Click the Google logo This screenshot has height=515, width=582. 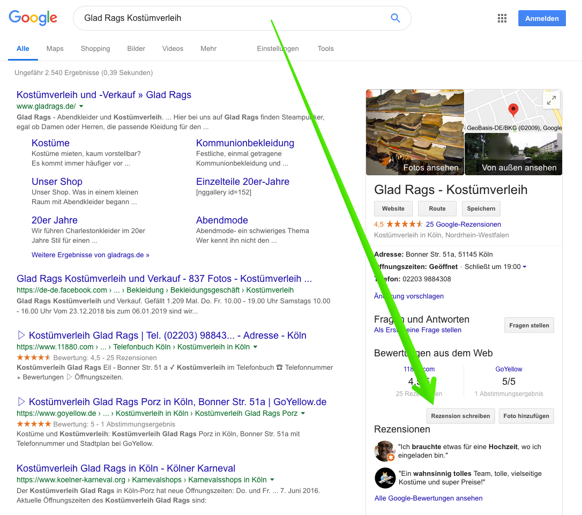pyautogui.click(x=33, y=18)
